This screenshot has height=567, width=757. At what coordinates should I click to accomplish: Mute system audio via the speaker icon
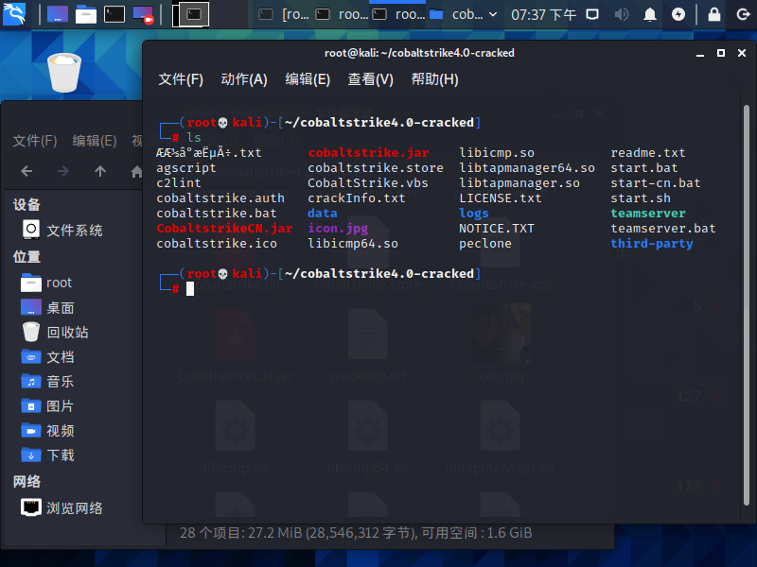[622, 14]
